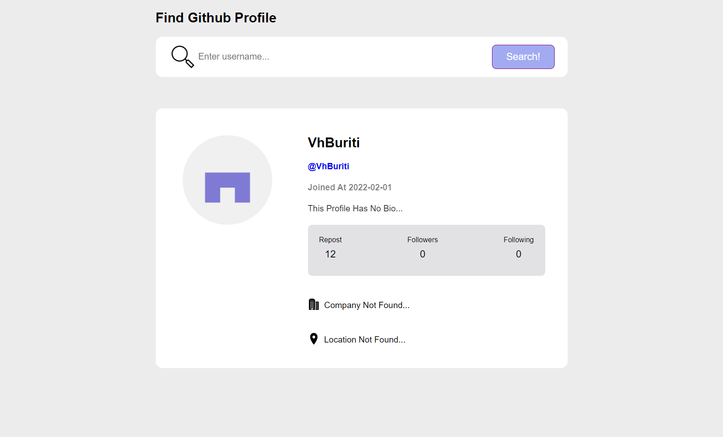
Task: Click the Repost stats label
Action: 330,240
